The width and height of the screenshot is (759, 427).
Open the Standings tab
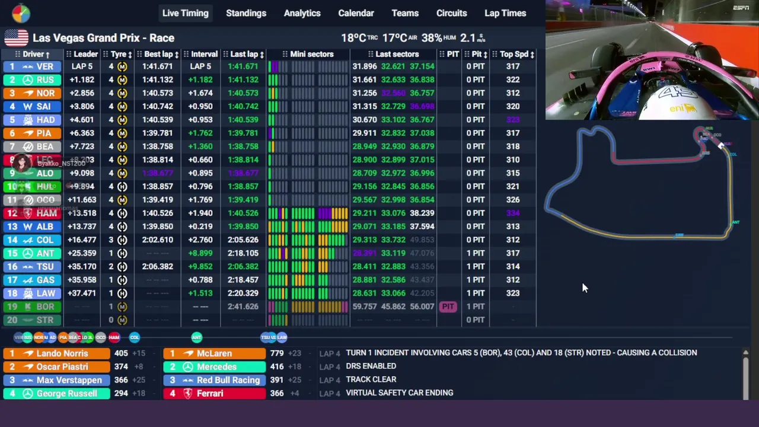pyautogui.click(x=246, y=13)
